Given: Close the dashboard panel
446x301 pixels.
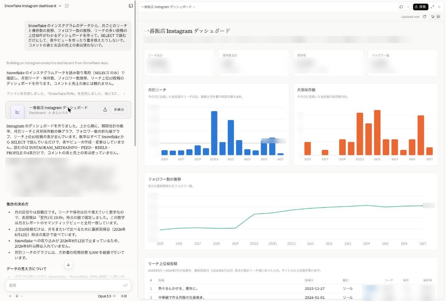Looking at the screenshot, I should pos(439,7).
